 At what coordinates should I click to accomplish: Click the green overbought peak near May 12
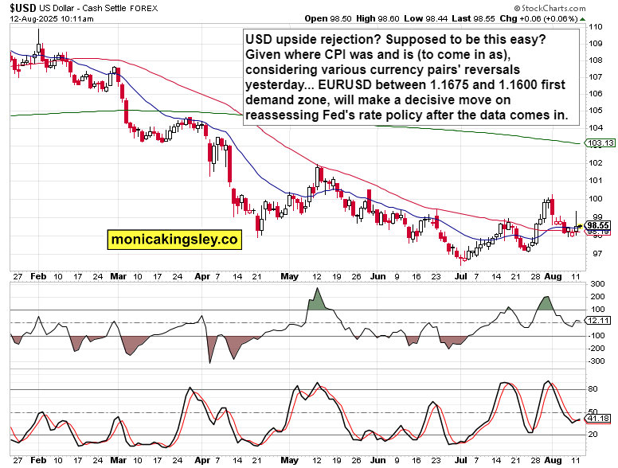[x=317, y=299]
